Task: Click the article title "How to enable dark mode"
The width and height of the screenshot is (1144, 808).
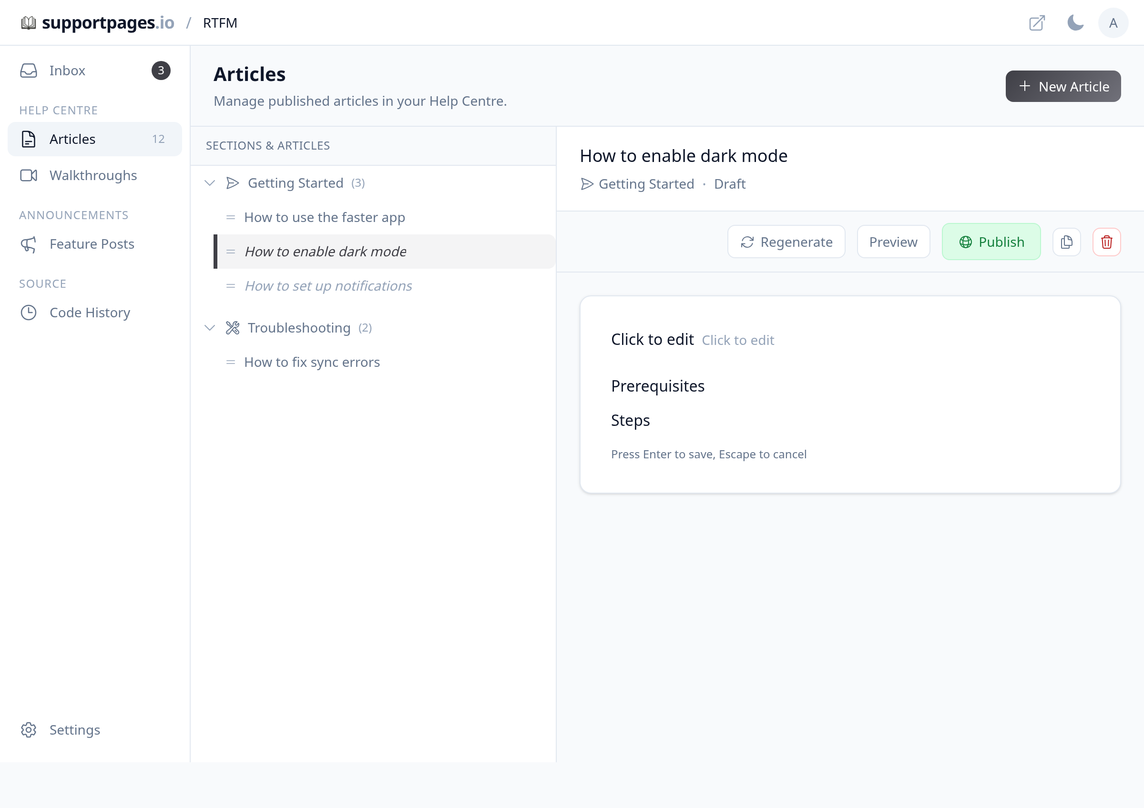Action: click(684, 156)
